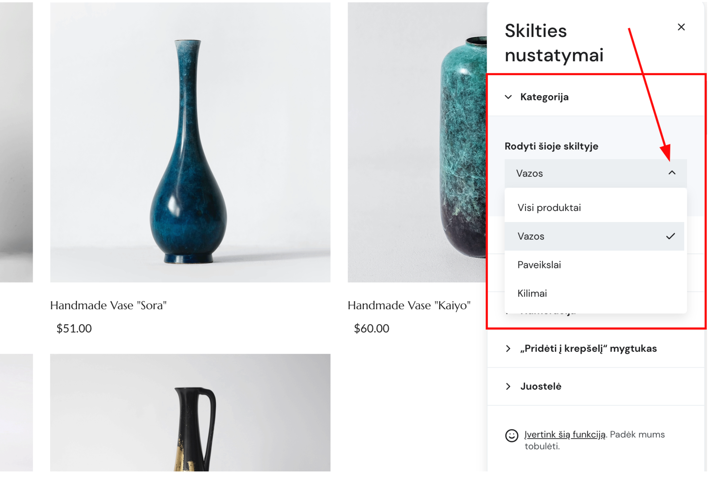Screen dimensions: 713x477
Task: Click the checkmark beside Vazos option
Action: pos(670,236)
